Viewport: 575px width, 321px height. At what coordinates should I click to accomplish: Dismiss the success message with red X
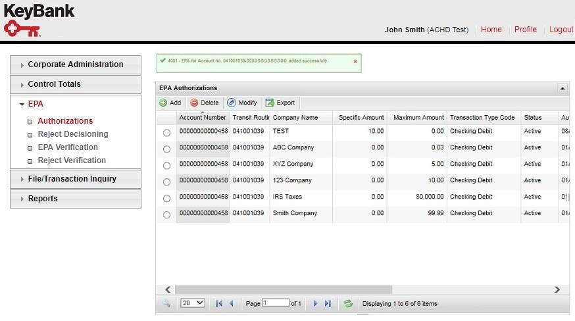pyautogui.click(x=355, y=61)
